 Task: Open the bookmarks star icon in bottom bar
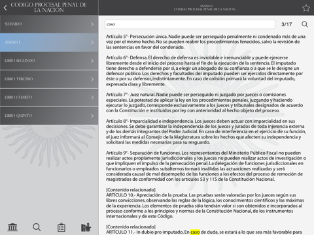tap(86, 227)
